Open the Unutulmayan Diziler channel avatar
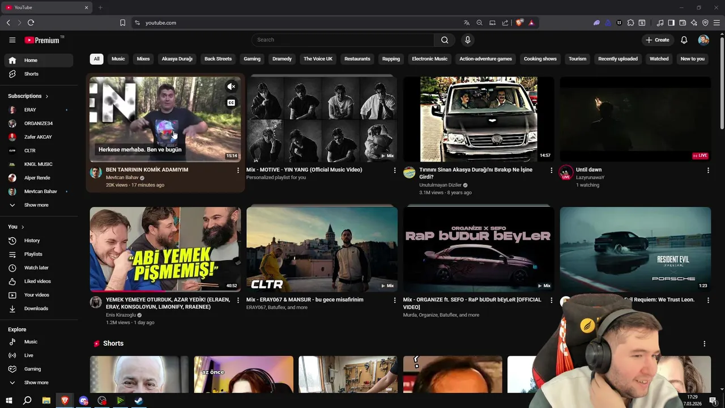Viewport: 725px width, 408px height. pyautogui.click(x=410, y=172)
